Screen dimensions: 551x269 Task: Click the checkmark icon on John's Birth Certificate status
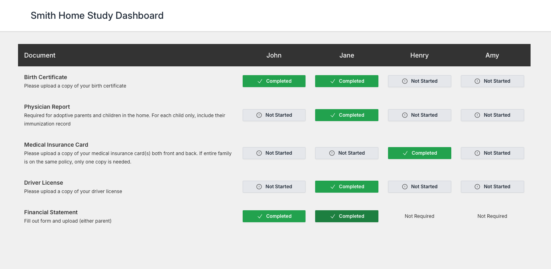tap(259, 81)
